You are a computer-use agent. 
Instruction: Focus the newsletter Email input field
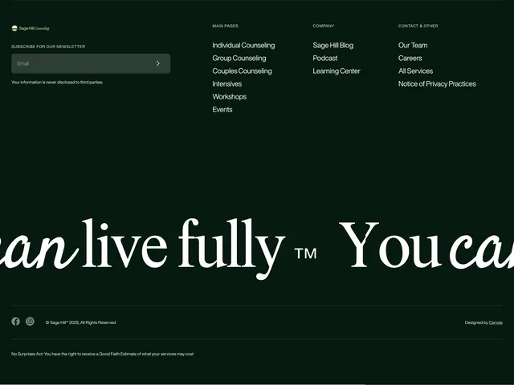[x=91, y=63]
